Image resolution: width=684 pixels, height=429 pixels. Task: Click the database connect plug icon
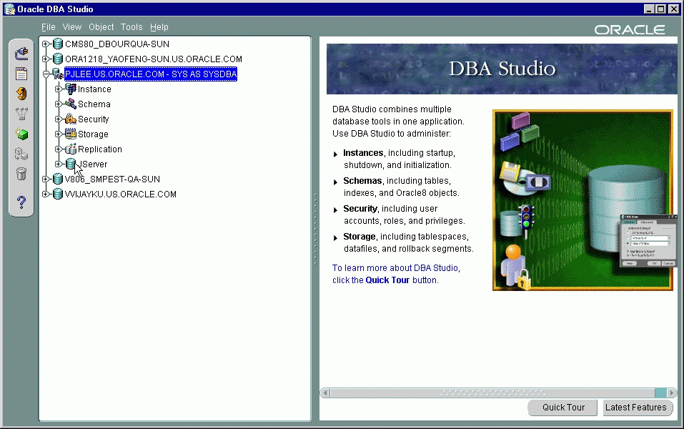21,52
